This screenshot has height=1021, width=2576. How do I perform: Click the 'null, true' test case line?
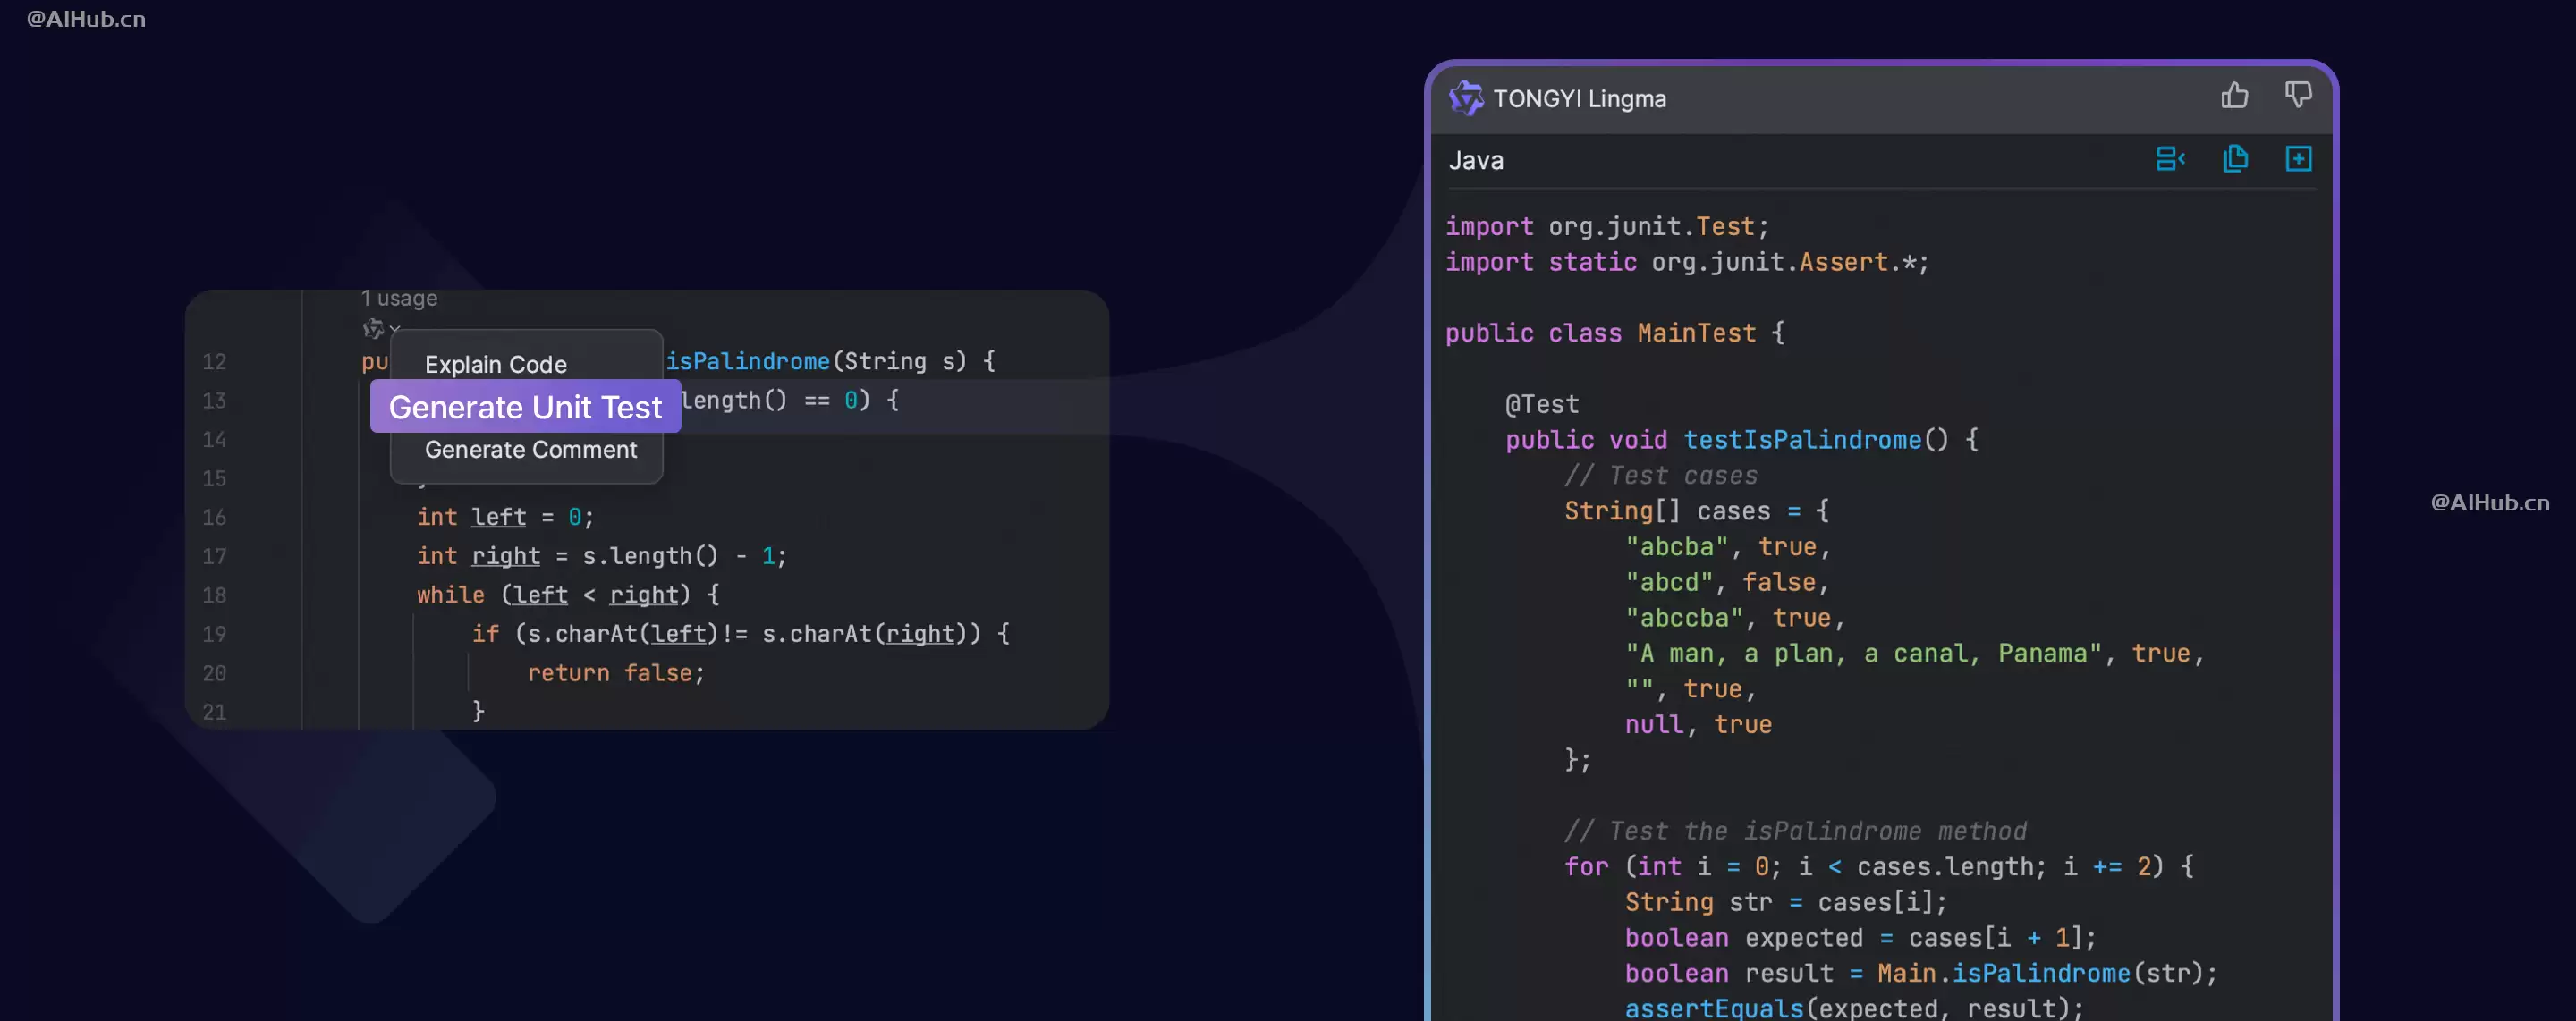pyautogui.click(x=1698, y=725)
